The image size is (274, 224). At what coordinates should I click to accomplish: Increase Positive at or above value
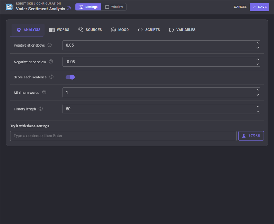258,43
